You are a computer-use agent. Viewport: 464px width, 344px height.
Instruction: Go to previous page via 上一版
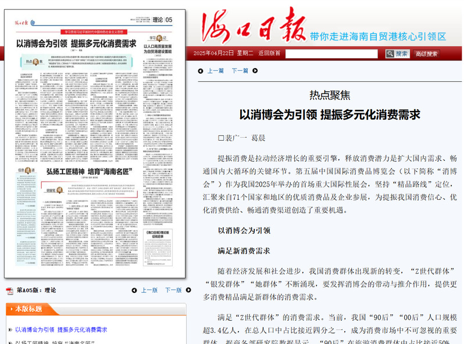point(149,291)
